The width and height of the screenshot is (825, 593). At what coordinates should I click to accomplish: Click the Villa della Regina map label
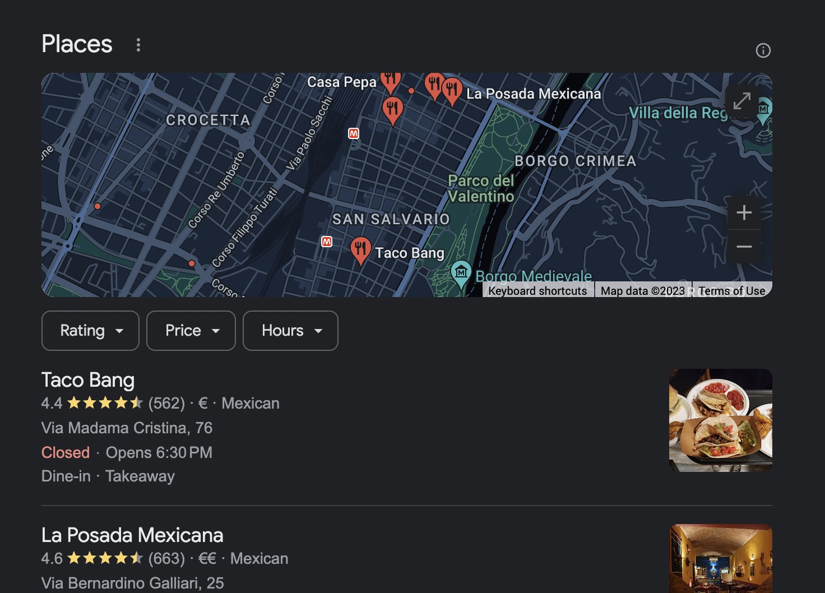[679, 113]
